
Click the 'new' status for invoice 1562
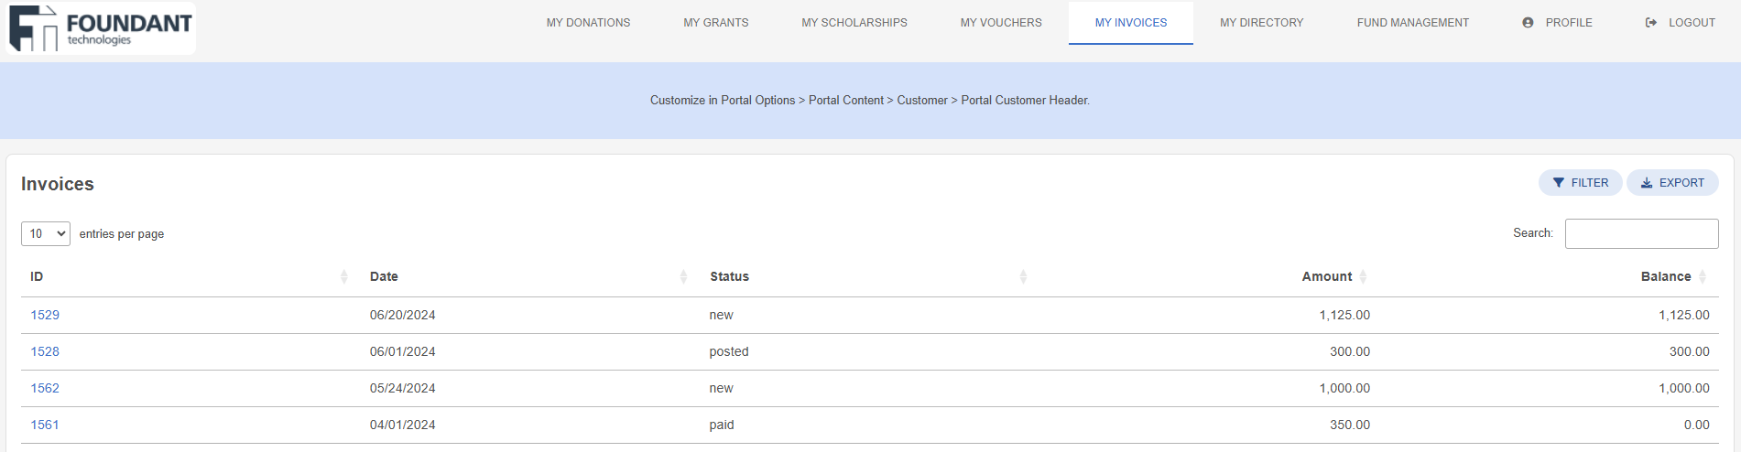point(722,388)
